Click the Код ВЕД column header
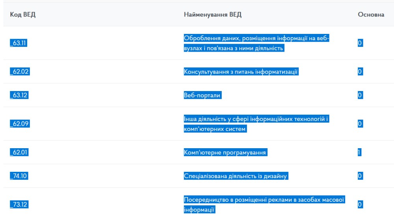 (x=22, y=15)
